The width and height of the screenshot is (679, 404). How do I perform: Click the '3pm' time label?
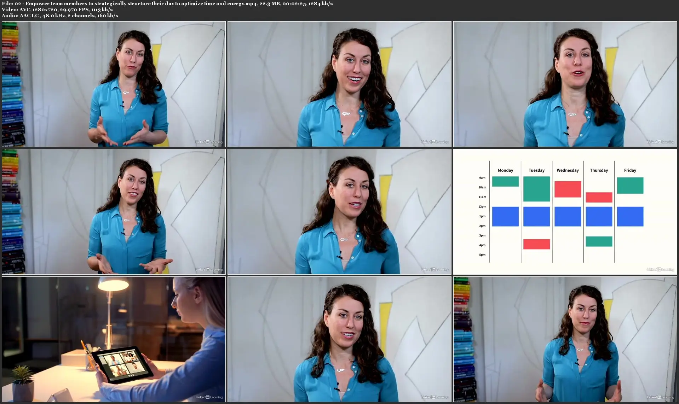[x=482, y=235]
